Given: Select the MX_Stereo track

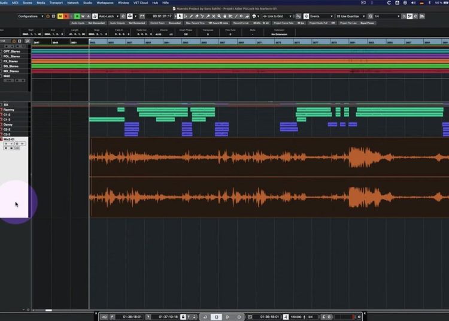Looking at the screenshot, I should pyautogui.click(x=11, y=71).
